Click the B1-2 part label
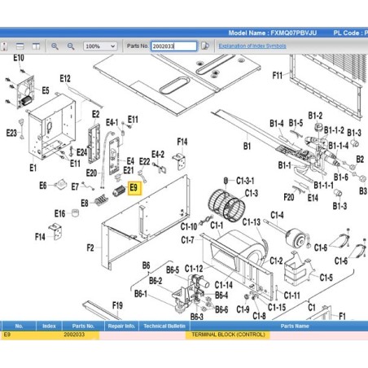Viewport: 368px width, 368px height. point(315,116)
